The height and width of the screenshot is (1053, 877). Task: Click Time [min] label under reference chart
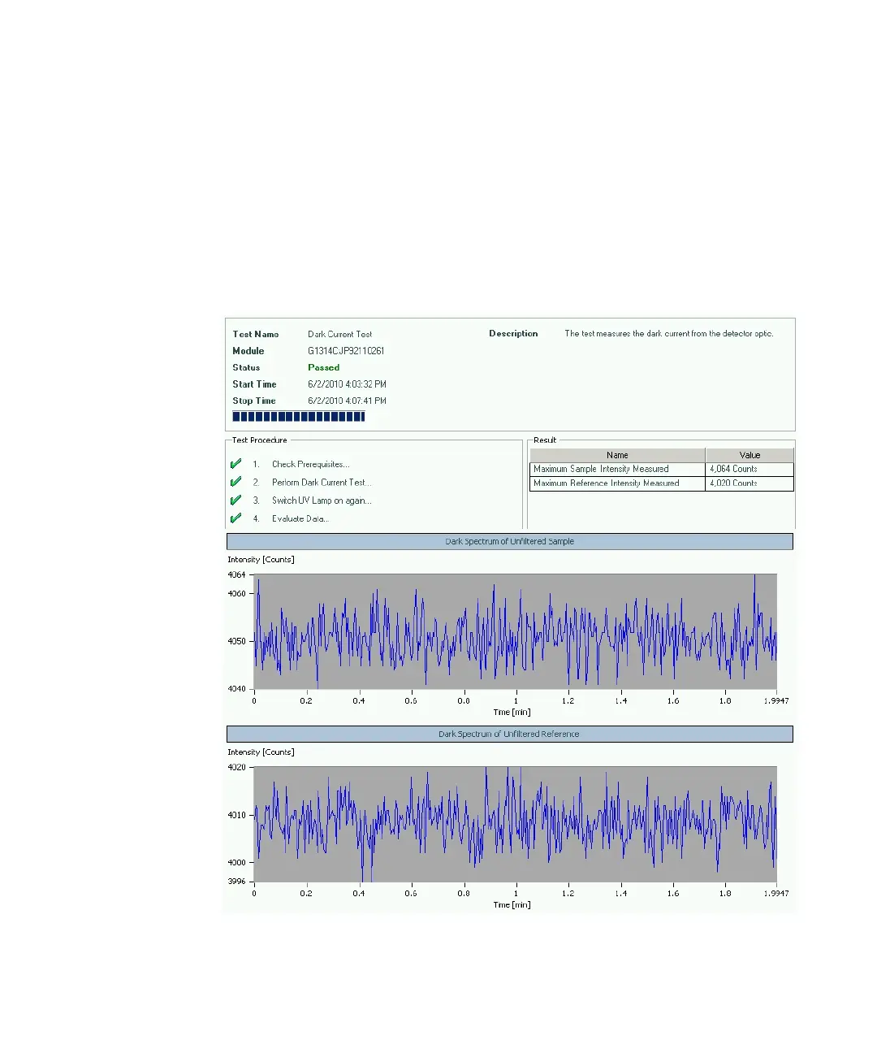tap(512, 905)
